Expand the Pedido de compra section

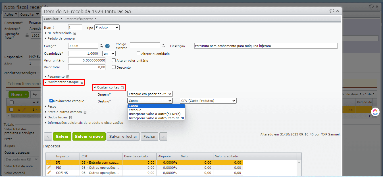60,38
